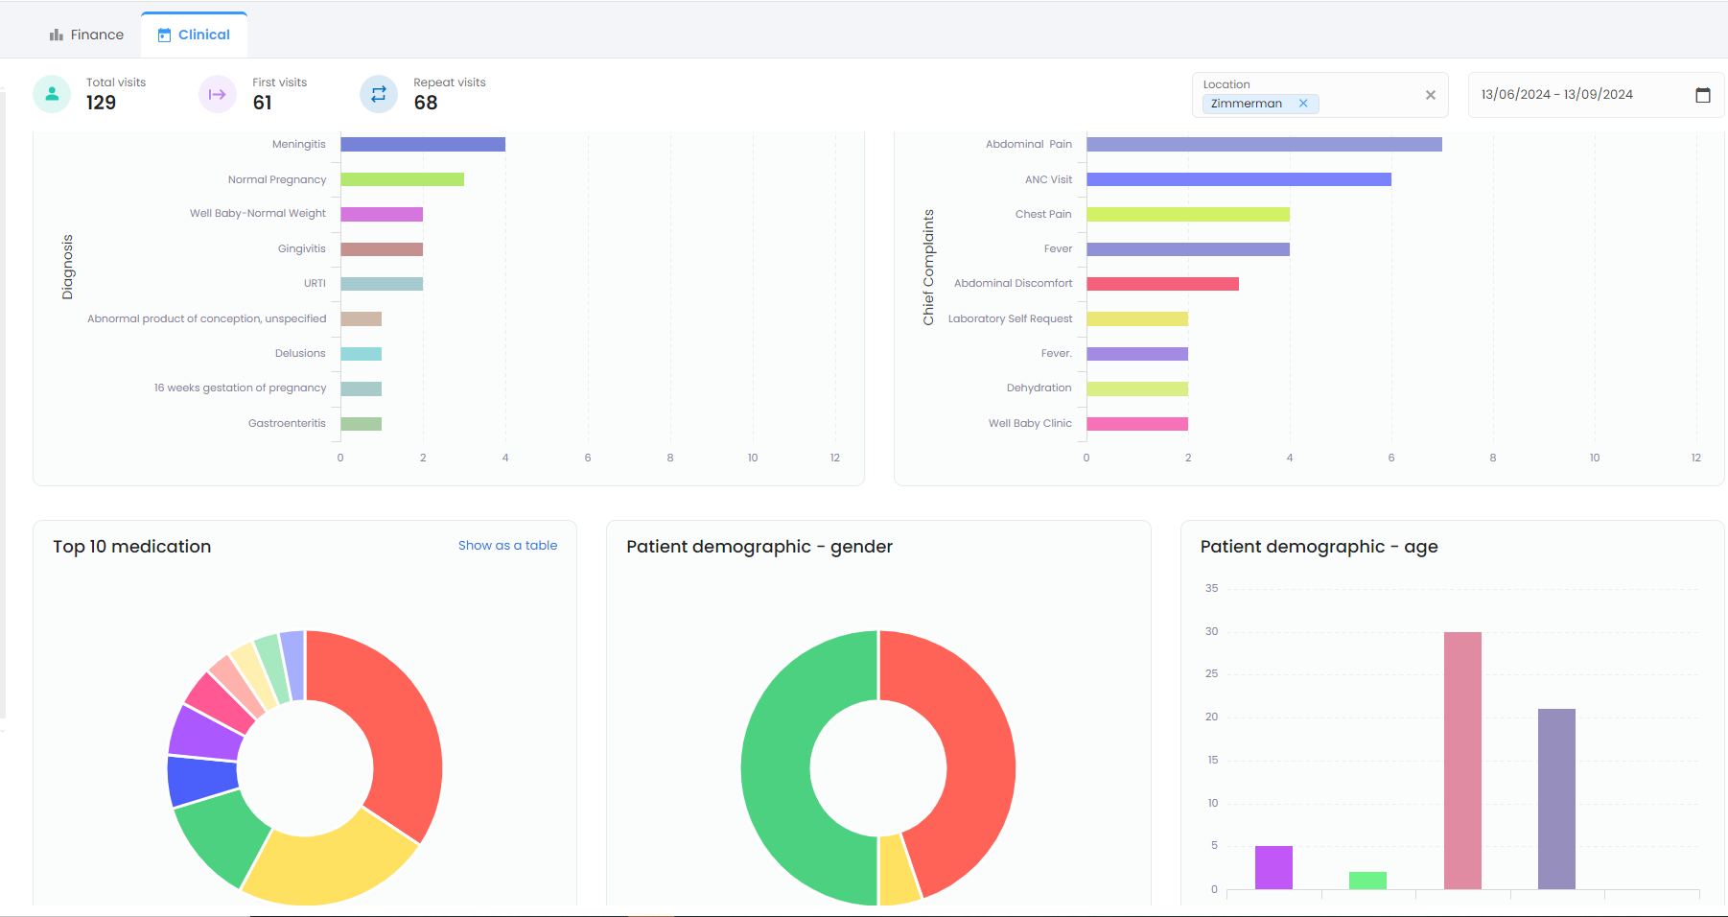Click the Normal Pregnancy diagnosis bar
This screenshot has width=1728, height=917.
click(x=402, y=179)
